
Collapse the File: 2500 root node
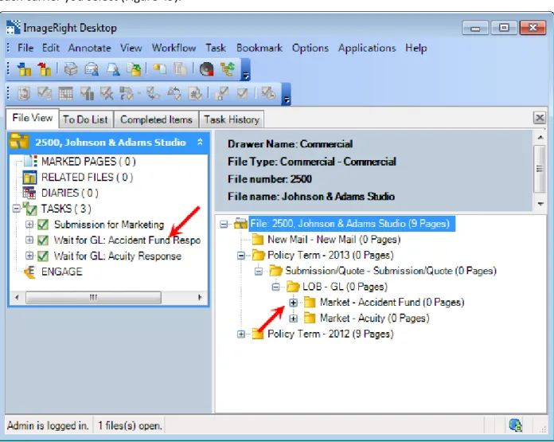(x=224, y=224)
